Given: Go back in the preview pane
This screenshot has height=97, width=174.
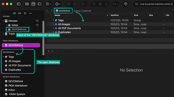Looking at the screenshot, I should (x=49, y=51).
